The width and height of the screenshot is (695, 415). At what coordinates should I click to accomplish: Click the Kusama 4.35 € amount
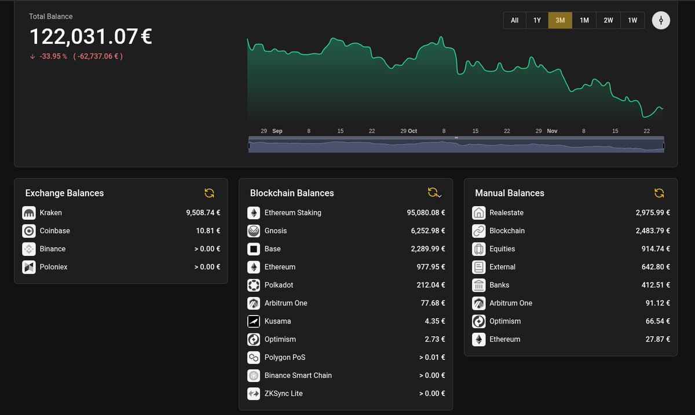click(435, 321)
